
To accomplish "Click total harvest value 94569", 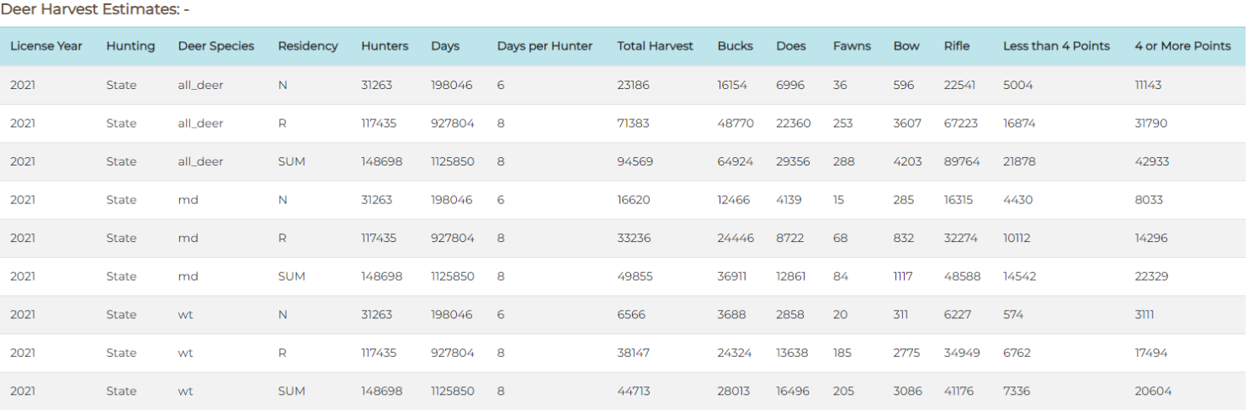I will (635, 161).
